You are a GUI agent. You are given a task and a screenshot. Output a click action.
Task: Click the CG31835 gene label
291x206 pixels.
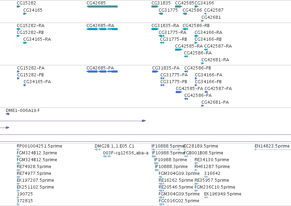coord(161,3)
